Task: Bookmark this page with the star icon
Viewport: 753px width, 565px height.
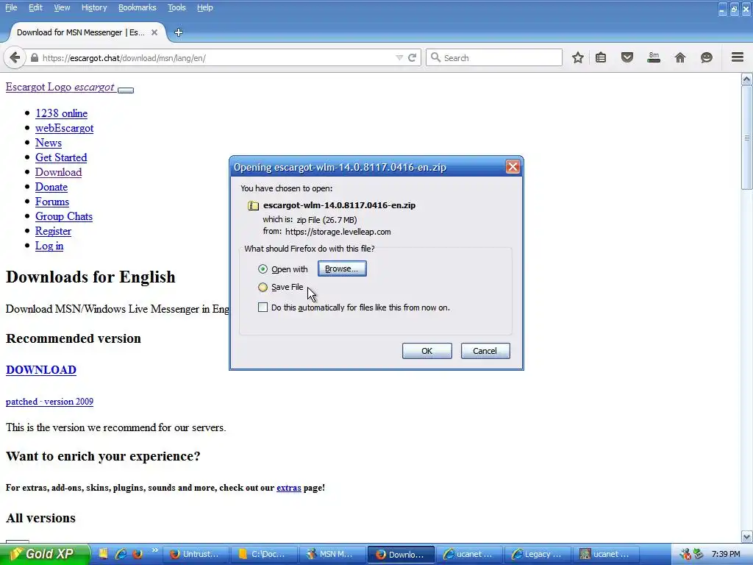Action: (x=578, y=57)
